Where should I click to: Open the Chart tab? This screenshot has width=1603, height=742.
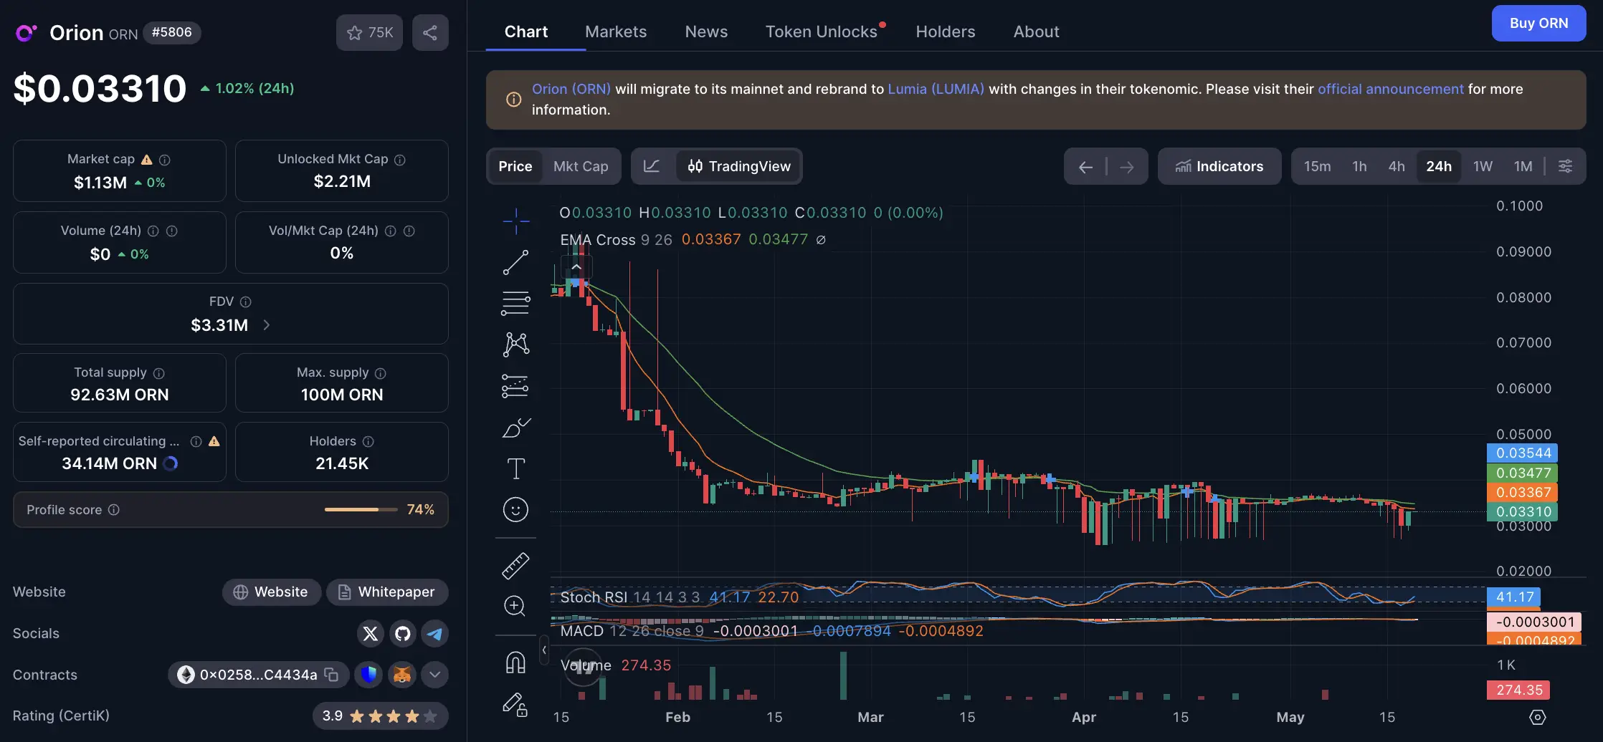point(526,32)
